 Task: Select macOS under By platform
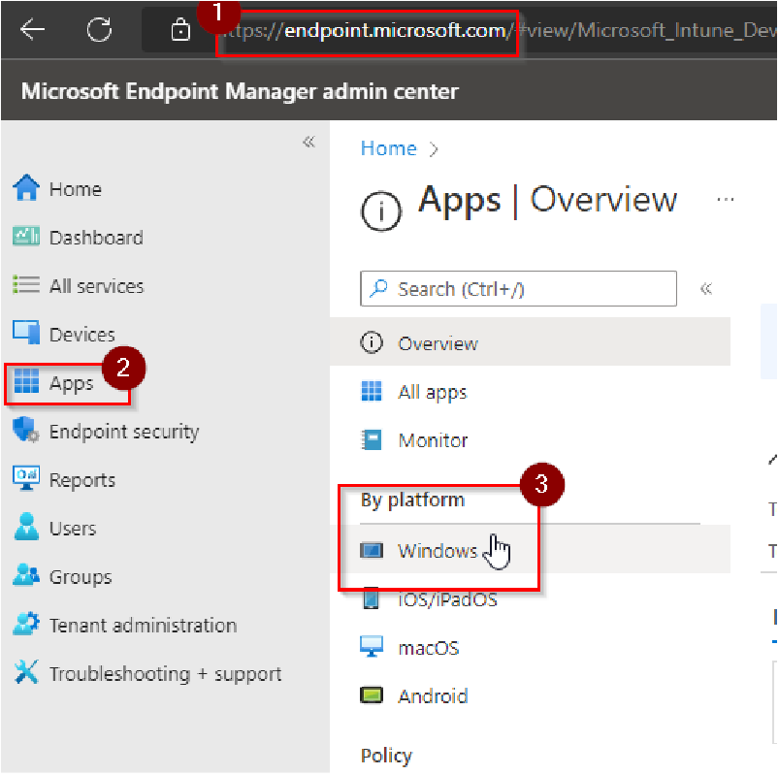click(x=429, y=647)
